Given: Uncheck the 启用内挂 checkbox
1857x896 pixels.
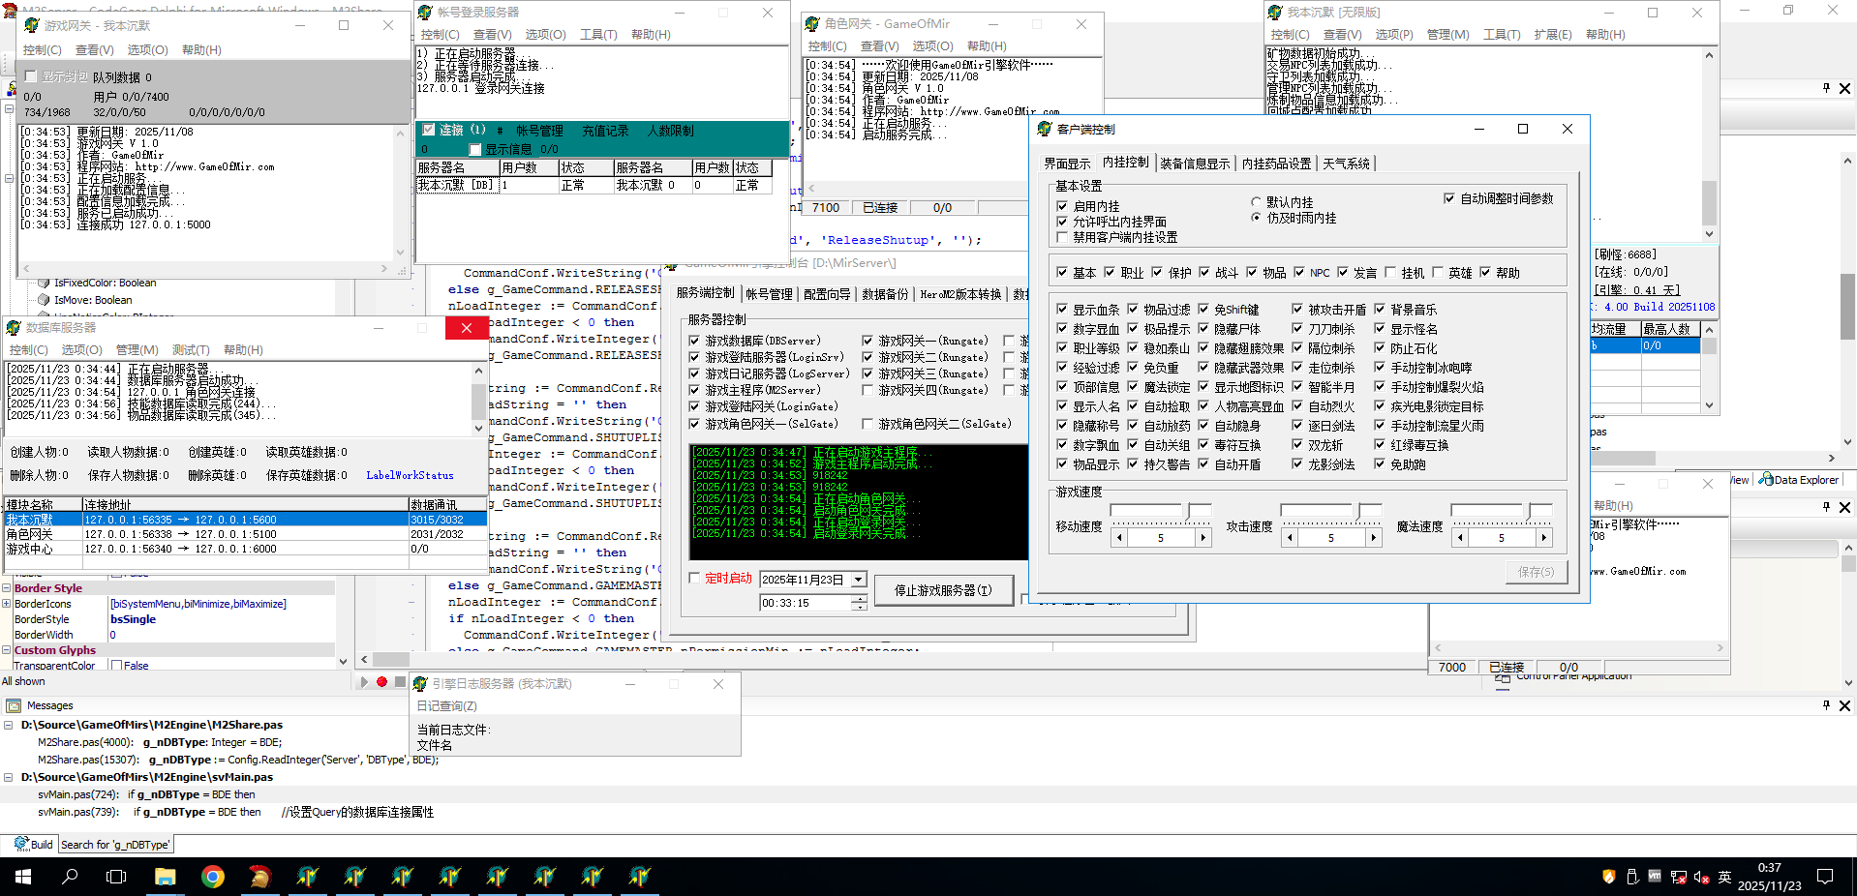Looking at the screenshot, I should 1062,206.
